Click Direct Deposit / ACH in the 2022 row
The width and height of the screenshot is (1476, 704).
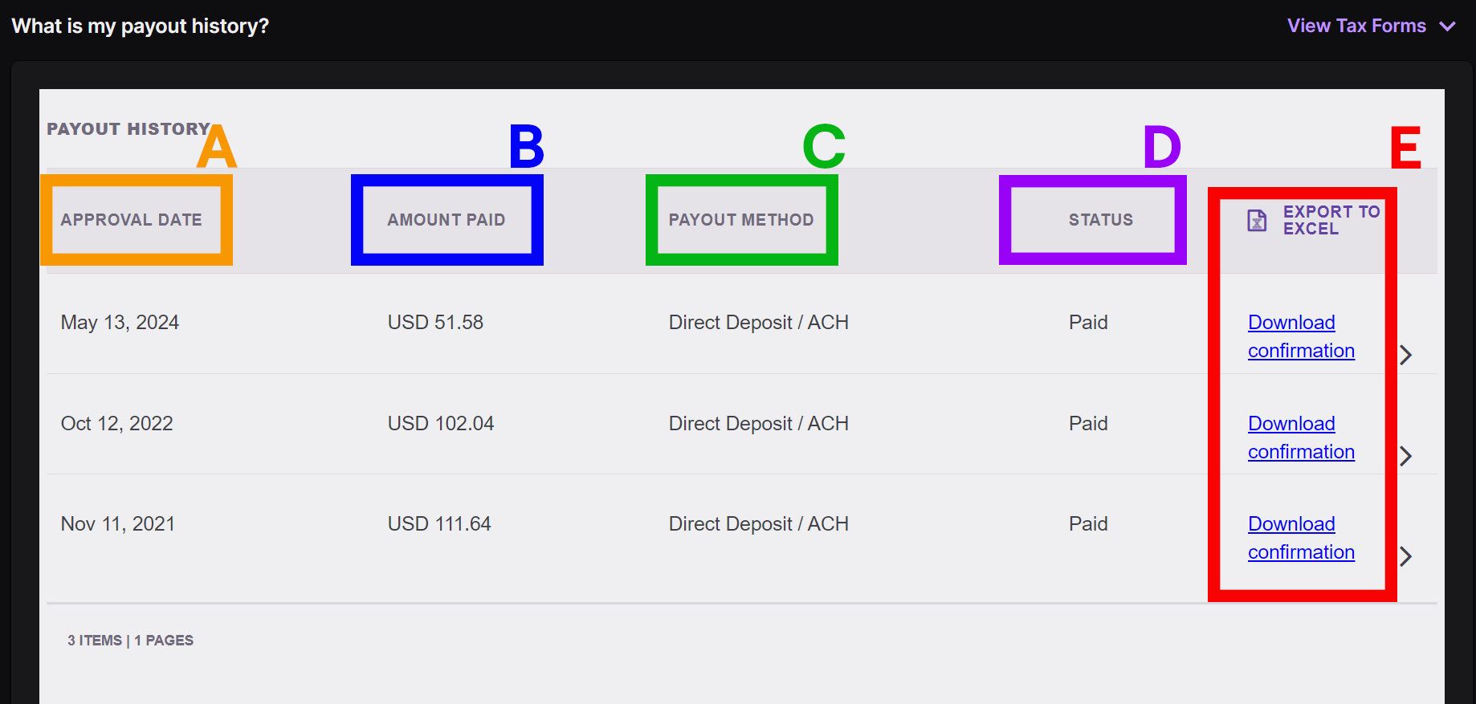[758, 424]
